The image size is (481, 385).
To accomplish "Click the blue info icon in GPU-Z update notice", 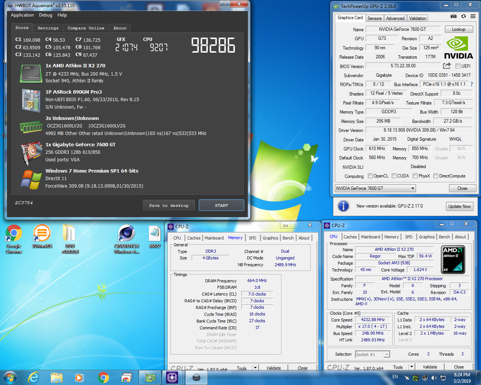I will [343, 206].
